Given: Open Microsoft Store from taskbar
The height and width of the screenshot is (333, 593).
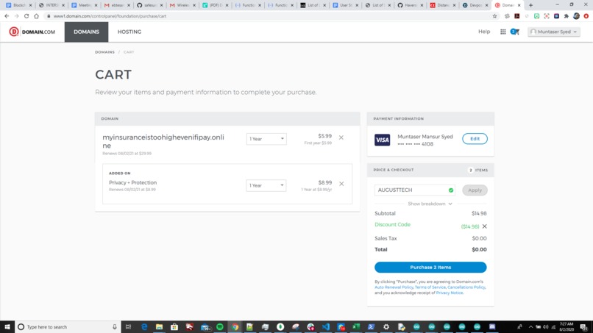Looking at the screenshot, I should (x=174, y=326).
